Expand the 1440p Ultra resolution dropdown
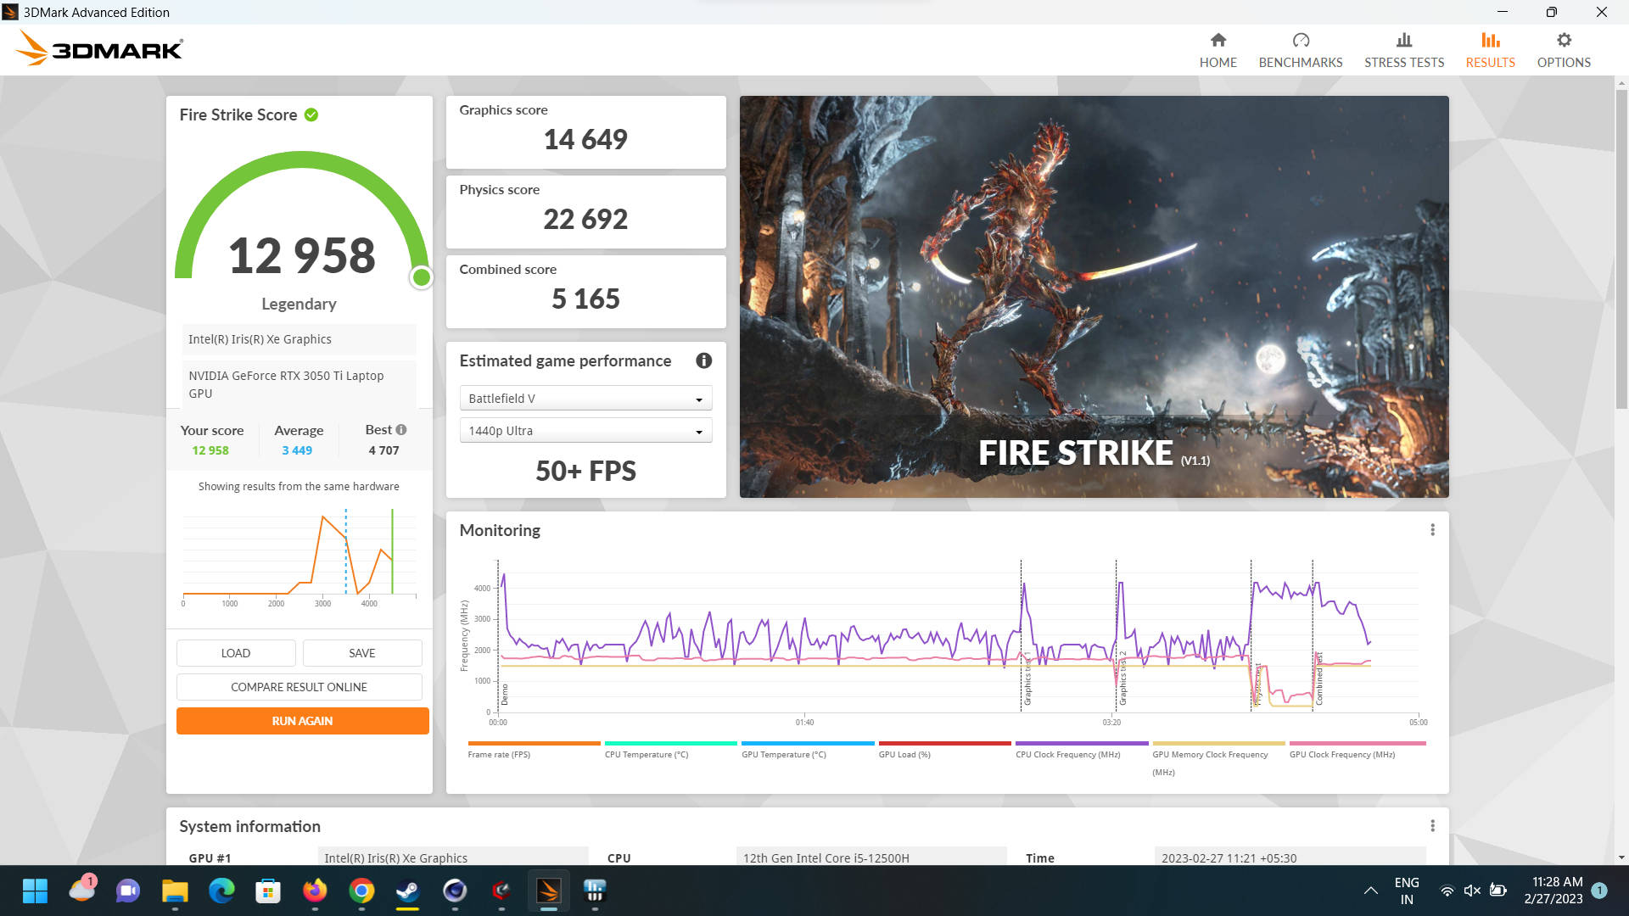1629x916 pixels. click(x=585, y=431)
